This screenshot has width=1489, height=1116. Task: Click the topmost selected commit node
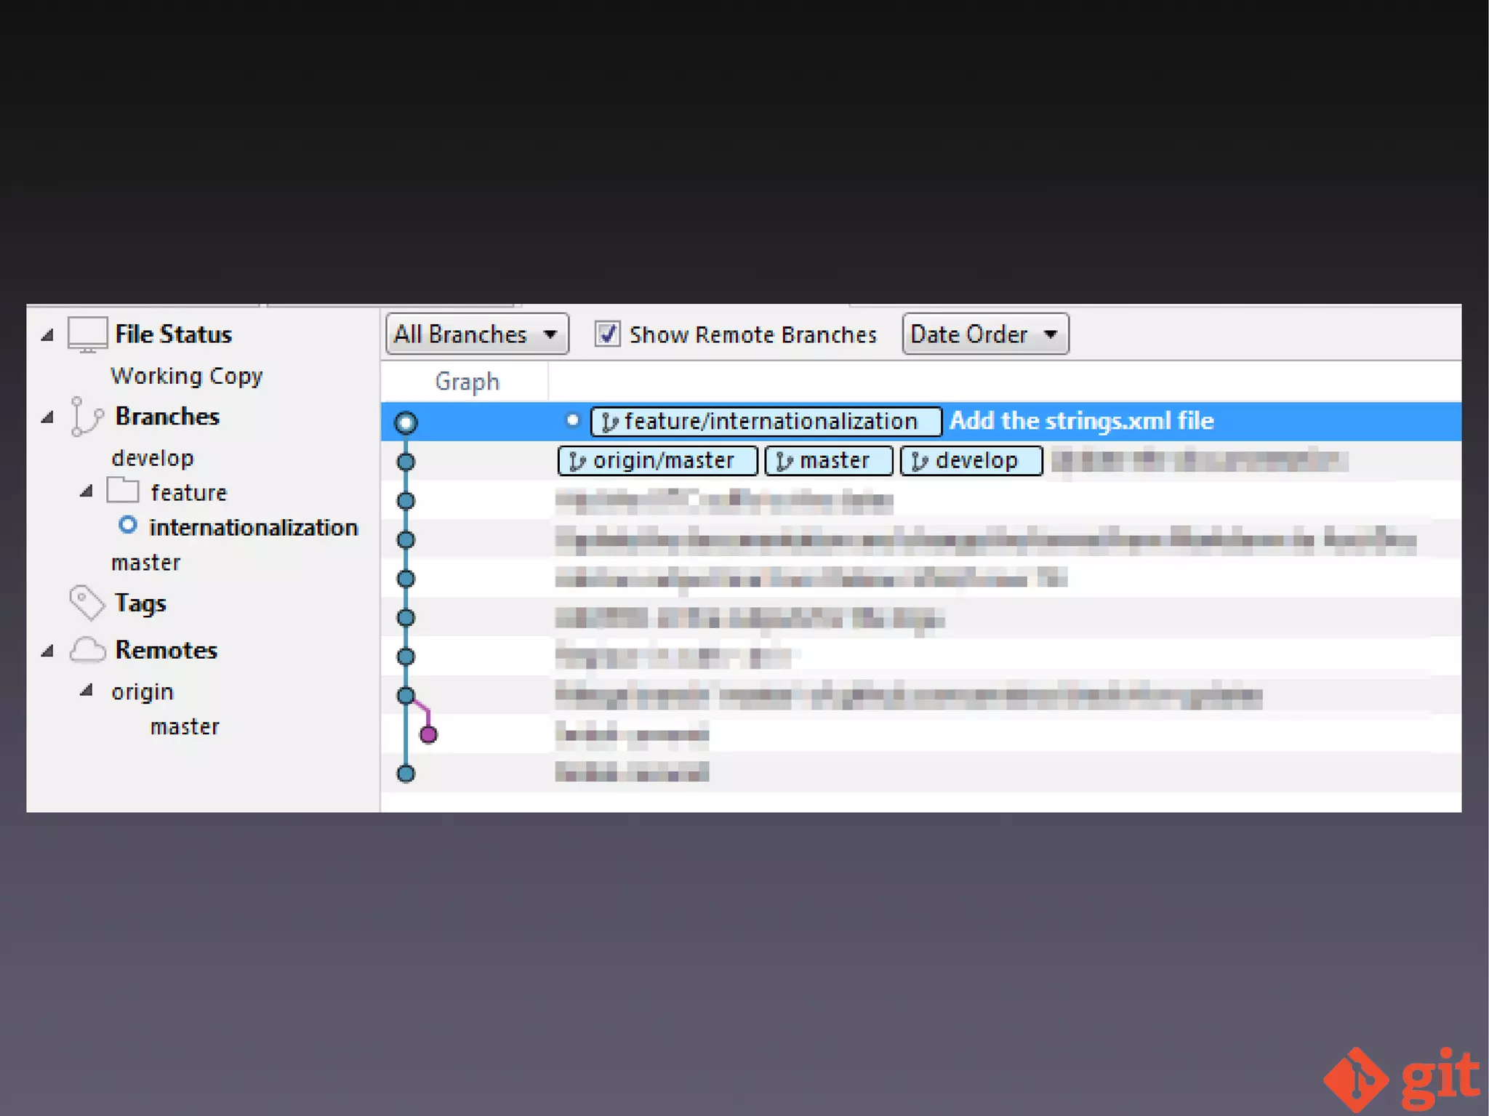point(406,422)
